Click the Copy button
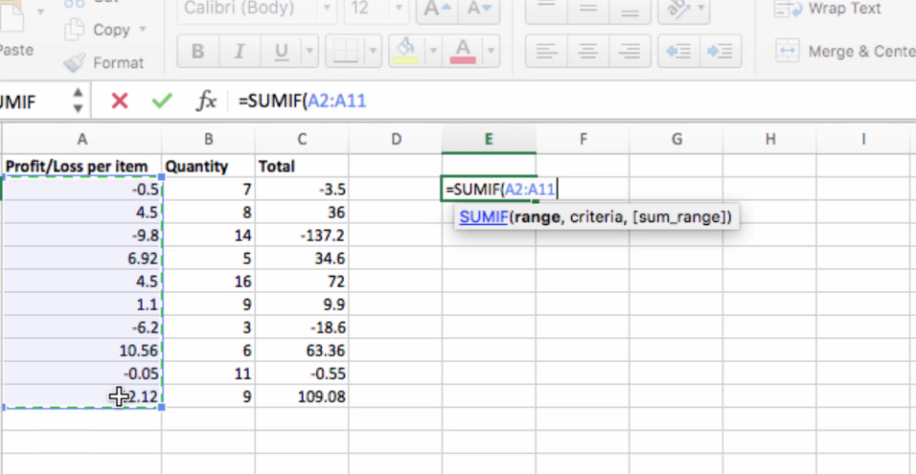The width and height of the screenshot is (916, 474). tap(98, 30)
